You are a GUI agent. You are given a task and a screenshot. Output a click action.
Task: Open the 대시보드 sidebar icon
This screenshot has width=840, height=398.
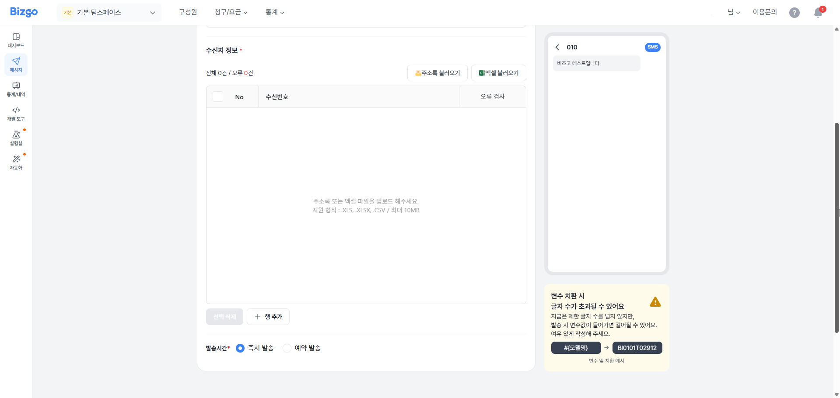[x=16, y=40]
